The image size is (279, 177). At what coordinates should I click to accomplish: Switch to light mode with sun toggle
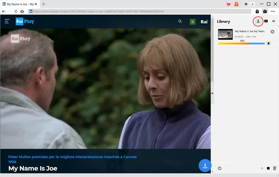tap(246, 4)
